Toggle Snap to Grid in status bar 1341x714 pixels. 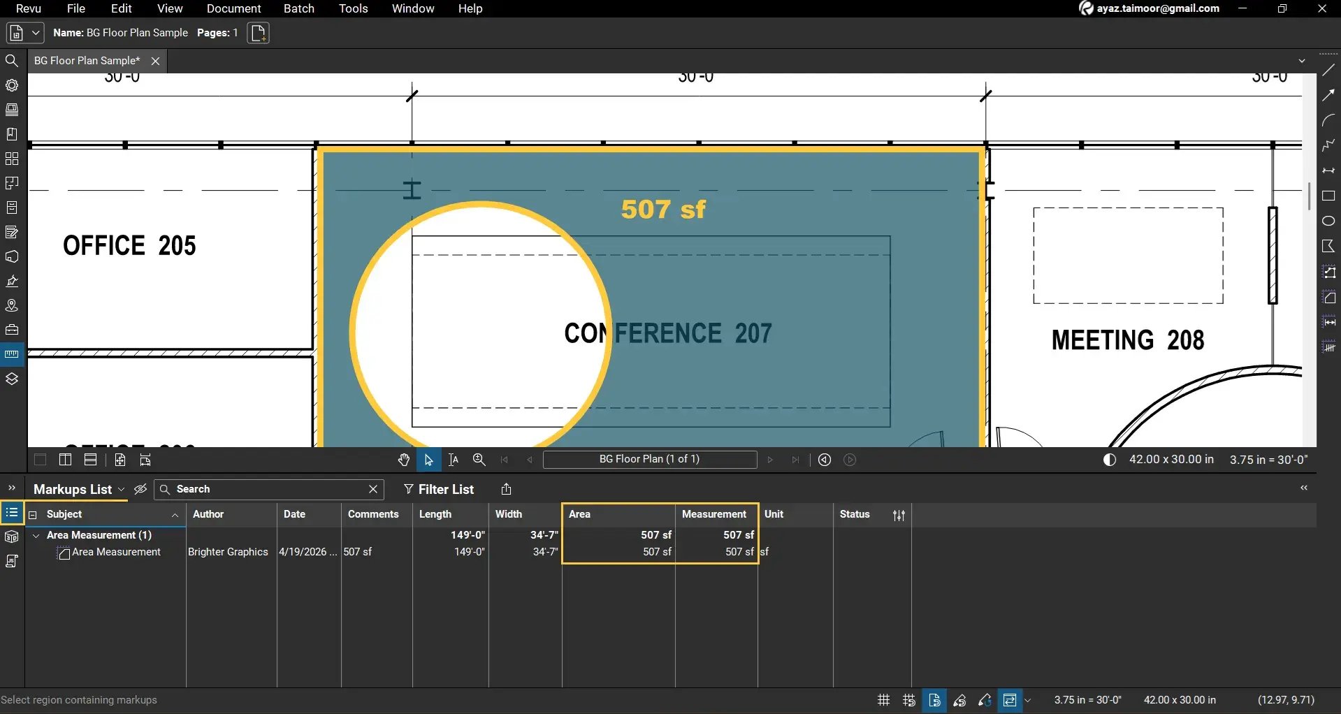908,700
